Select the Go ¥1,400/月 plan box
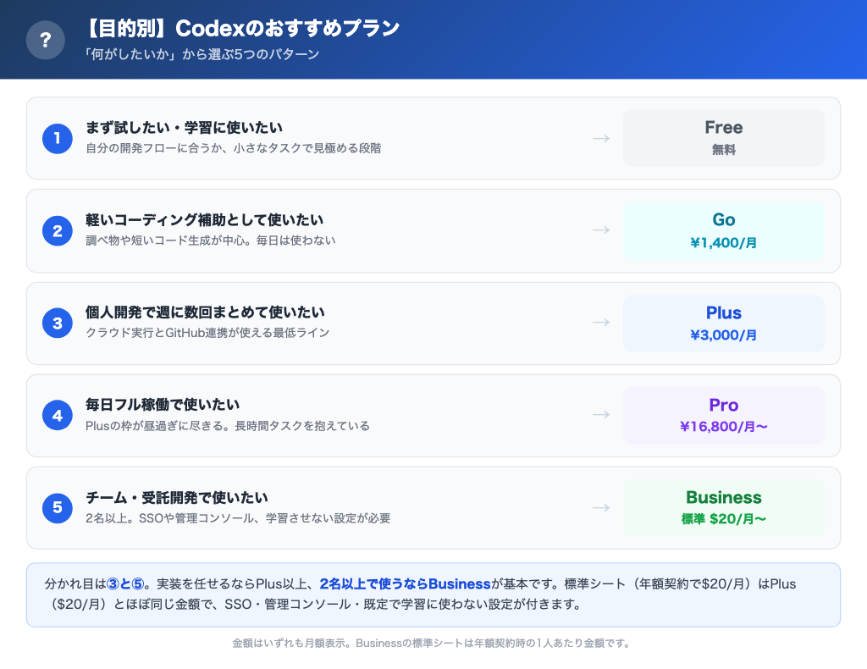The width and height of the screenshot is (867, 669). click(724, 230)
